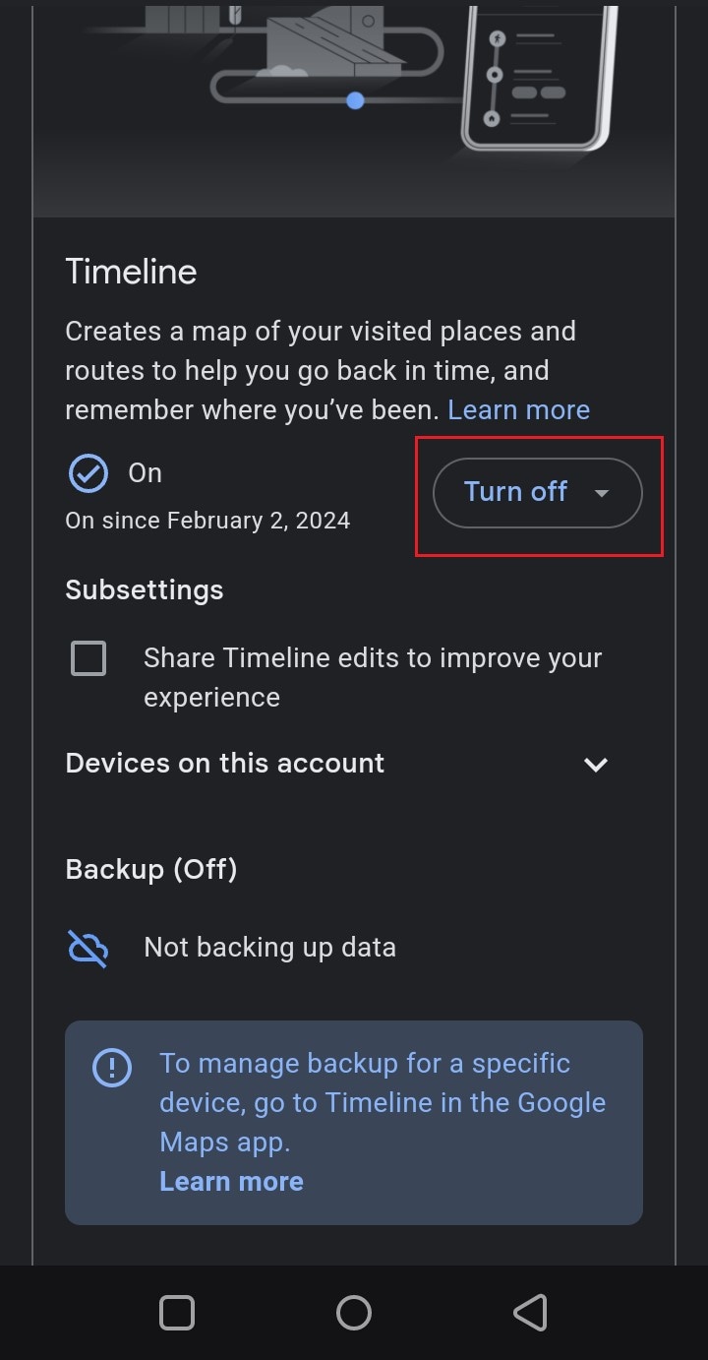The width and height of the screenshot is (708, 1360).
Task: Click the phone illustration in the header image
Action: pos(540,77)
